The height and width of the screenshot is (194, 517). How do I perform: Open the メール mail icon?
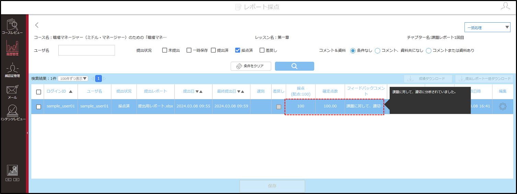[13, 92]
